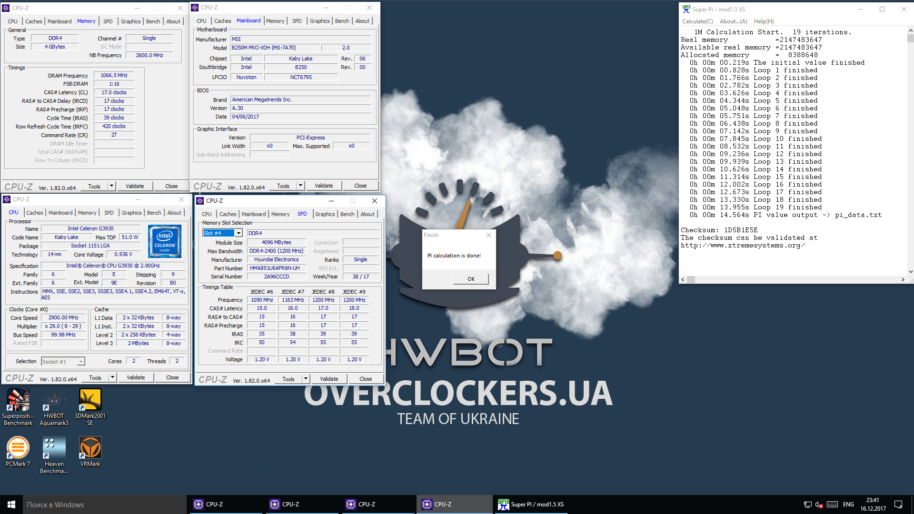Open Tools dropdown arrow in SPD window
914x514 pixels.
[306, 379]
